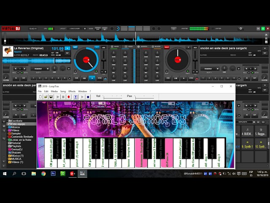This screenshot has width=270, height=203.
Task: Click SYNC button on right deck
Action: coord(191,78)
